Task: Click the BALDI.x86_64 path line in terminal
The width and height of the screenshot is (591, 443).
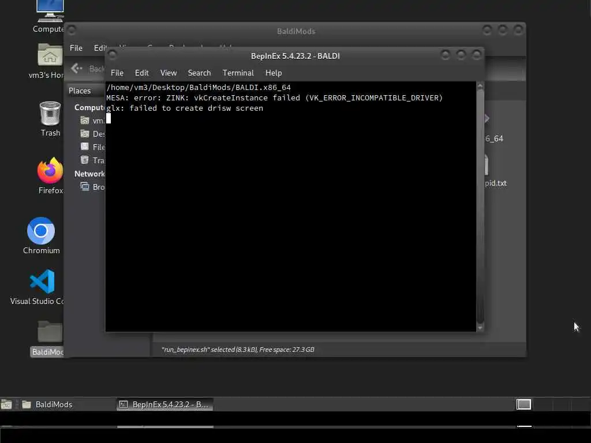Action: tap(199, 88)
